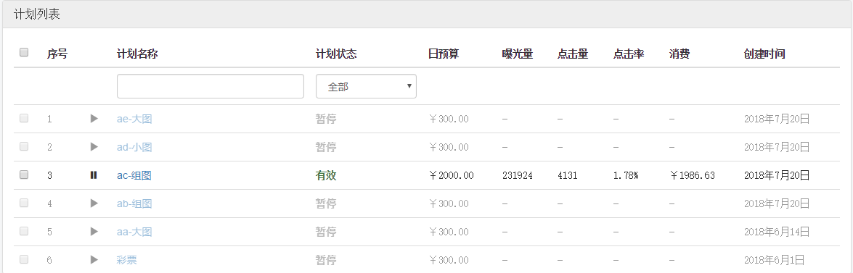Tick checkbox of row 6 彩票
853x273 pixels.
coord(24,259)
